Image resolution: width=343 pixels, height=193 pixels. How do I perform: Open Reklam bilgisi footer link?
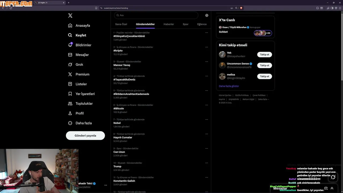248,99
